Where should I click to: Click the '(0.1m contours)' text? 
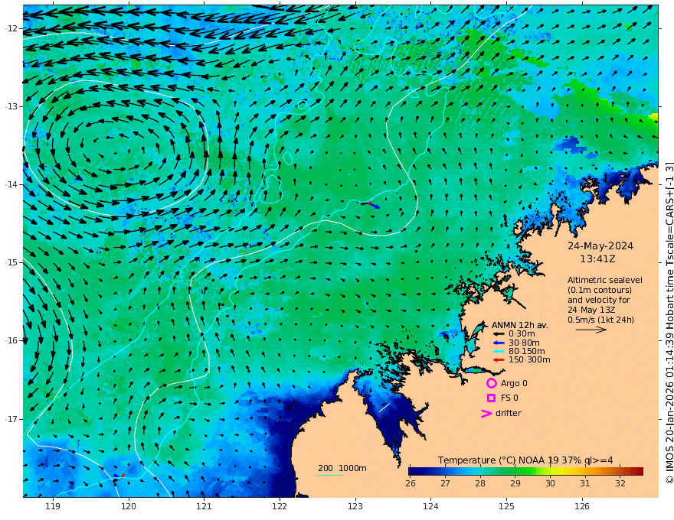(x=600, y=290)
